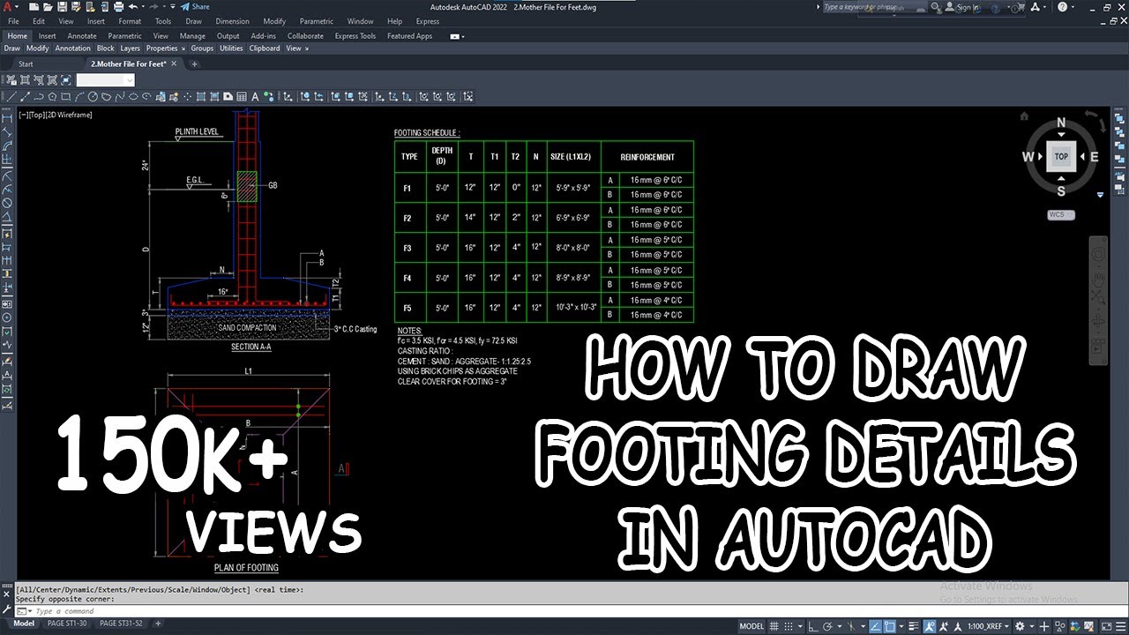
Task: Click the Table tool icon
Action: (242, 96)
